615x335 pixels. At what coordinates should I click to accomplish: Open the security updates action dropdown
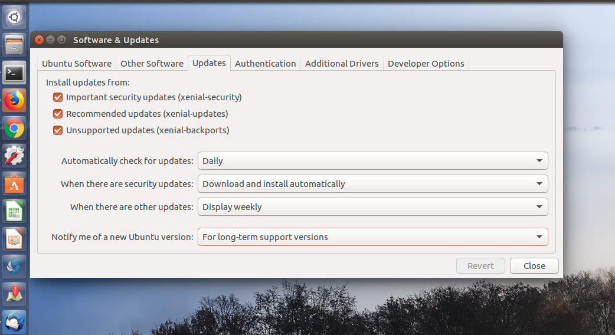pyautogui.click(x=372, y=184)
